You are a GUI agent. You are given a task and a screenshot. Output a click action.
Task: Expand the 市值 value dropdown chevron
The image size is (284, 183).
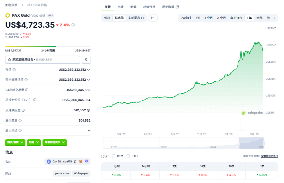89,70
